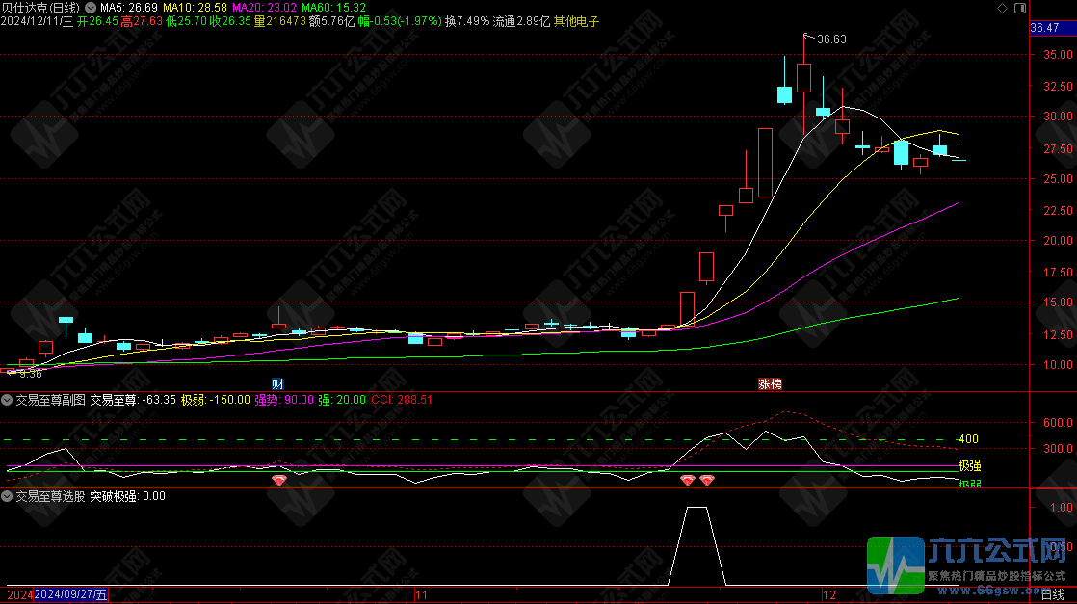Click the 涨榜 marker badge
The height and width of the screenshot is (604, 1077).
point(770,383)
